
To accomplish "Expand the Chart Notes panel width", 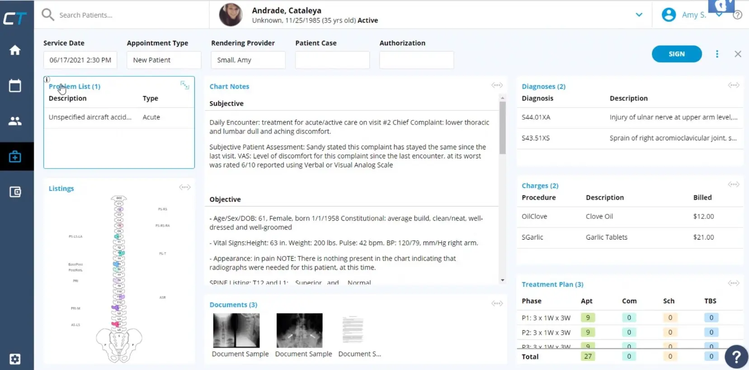I will pos(497,85).
